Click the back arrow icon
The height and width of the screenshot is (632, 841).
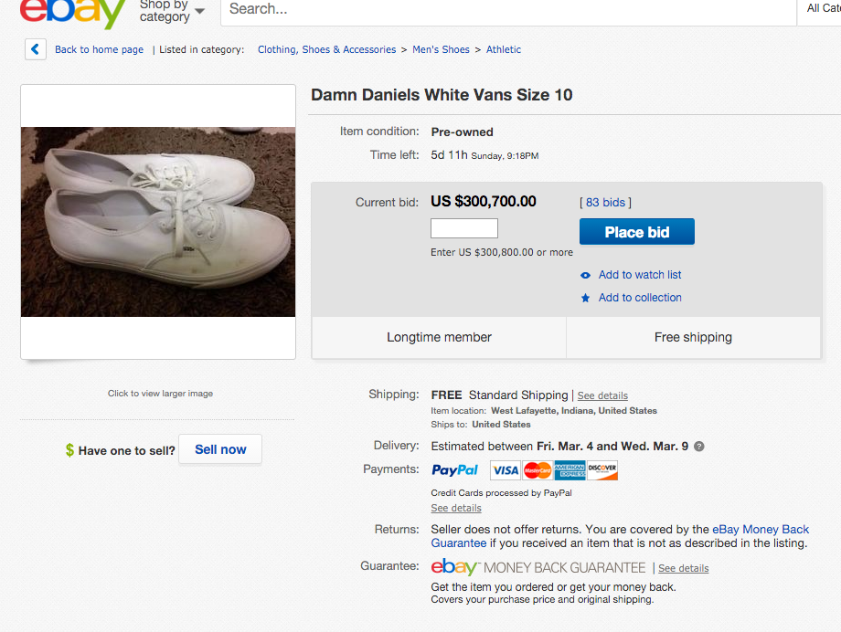36,49
